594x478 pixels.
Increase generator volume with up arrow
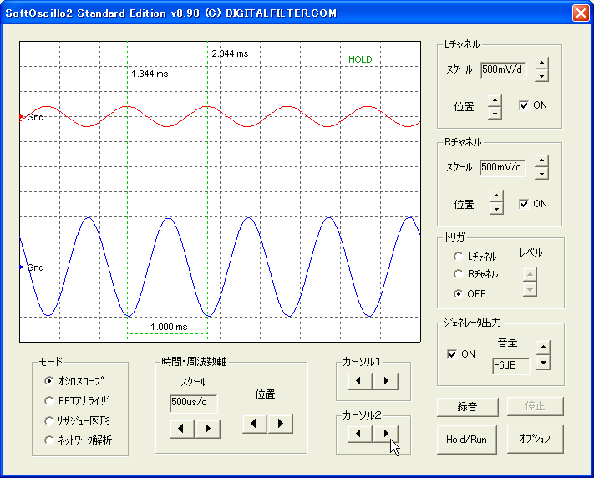(x=543, y=348)
